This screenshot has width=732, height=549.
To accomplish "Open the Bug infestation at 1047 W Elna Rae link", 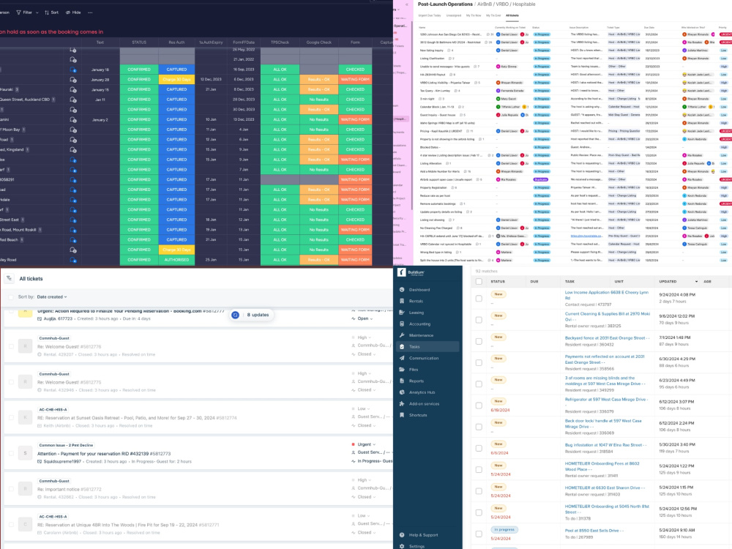I will coord(605,445).
